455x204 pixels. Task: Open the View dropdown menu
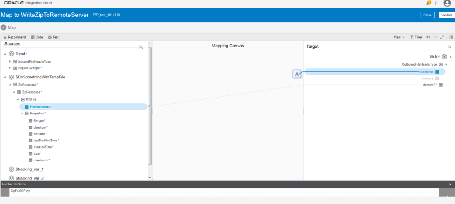click(399, 37)
